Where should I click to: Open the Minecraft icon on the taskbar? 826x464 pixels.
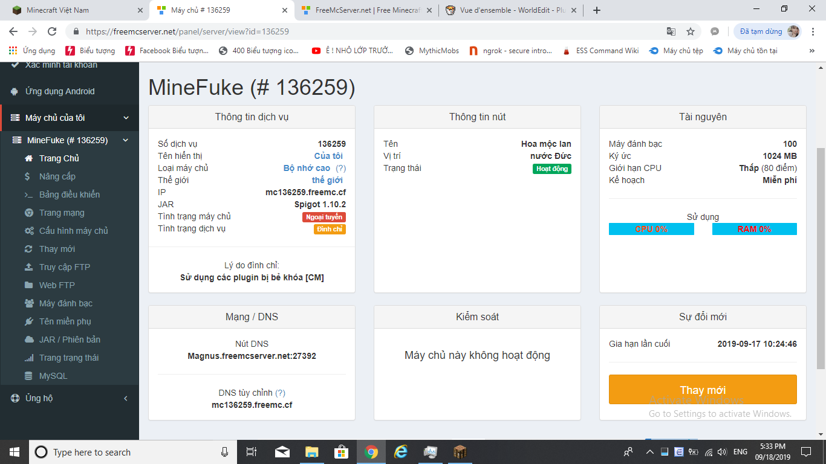point(460,452)
